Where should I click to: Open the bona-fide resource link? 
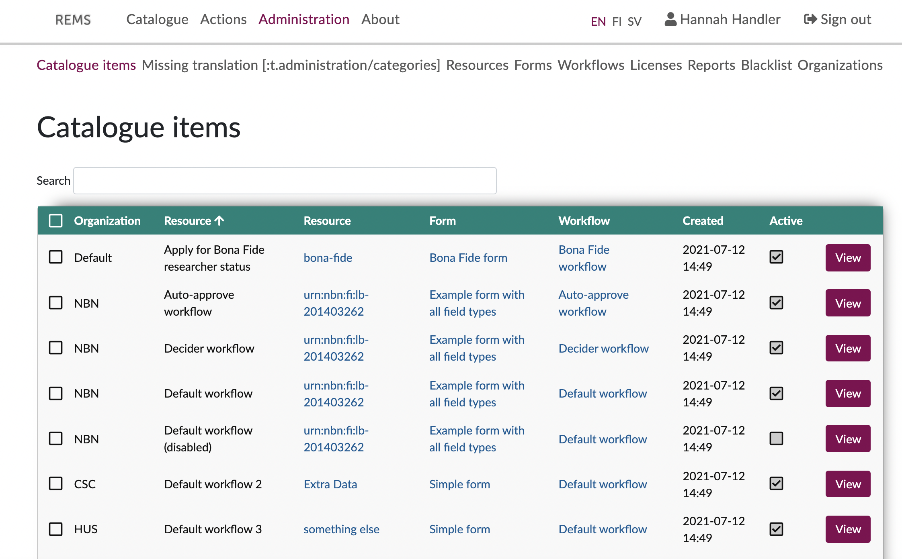pyautogui.click(x=328, y=257)
